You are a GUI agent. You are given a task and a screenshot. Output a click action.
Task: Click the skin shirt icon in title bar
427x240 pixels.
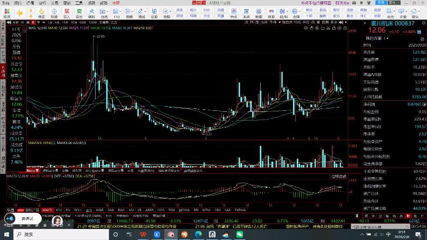pyautogui.click(x=369, y=3)
